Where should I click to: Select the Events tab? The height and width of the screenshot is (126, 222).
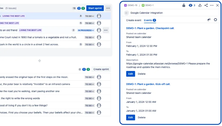[150, 20]
